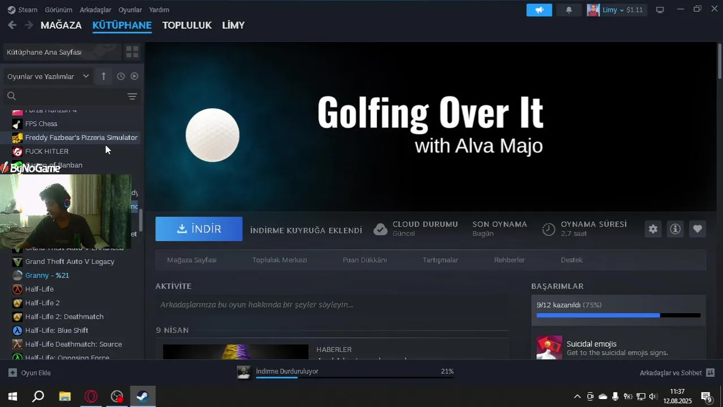Go back with the left arrow
The image size is (723, 407).
12,25
